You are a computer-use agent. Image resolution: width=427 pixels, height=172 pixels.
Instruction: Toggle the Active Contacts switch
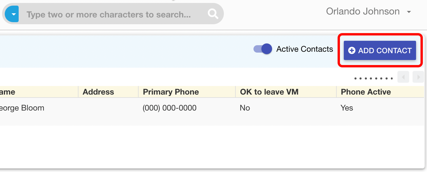pyautogui.click(x=263, y=49)
